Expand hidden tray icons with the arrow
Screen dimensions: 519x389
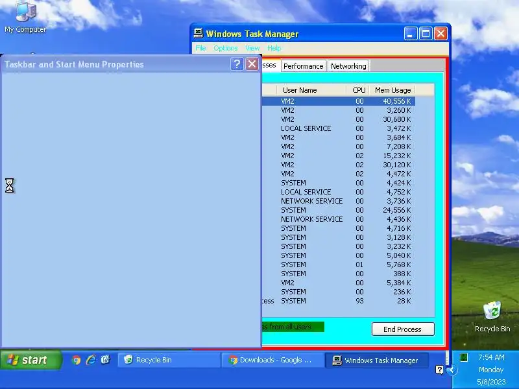[452, 370]
